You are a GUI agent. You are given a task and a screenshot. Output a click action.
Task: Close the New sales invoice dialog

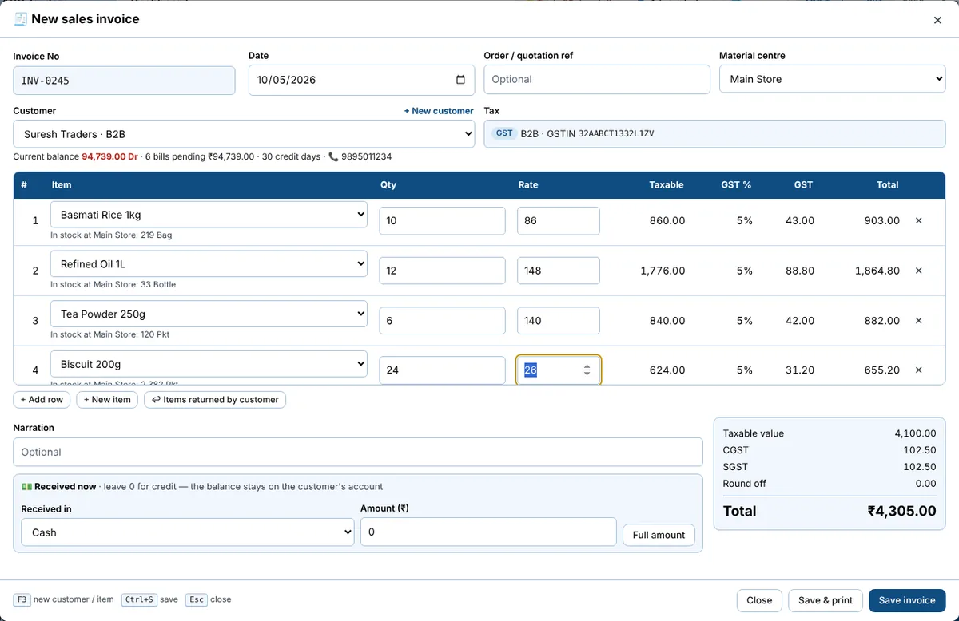(937, 20)
